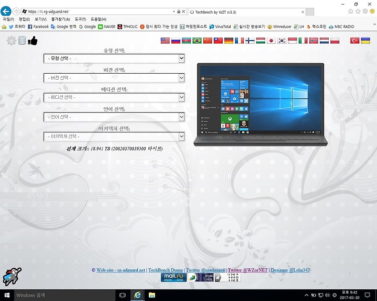Image resolution: width=377 pixels, height=301 pixels.
Task: Open the 편집(E) menu
Action: coord(24,19)
